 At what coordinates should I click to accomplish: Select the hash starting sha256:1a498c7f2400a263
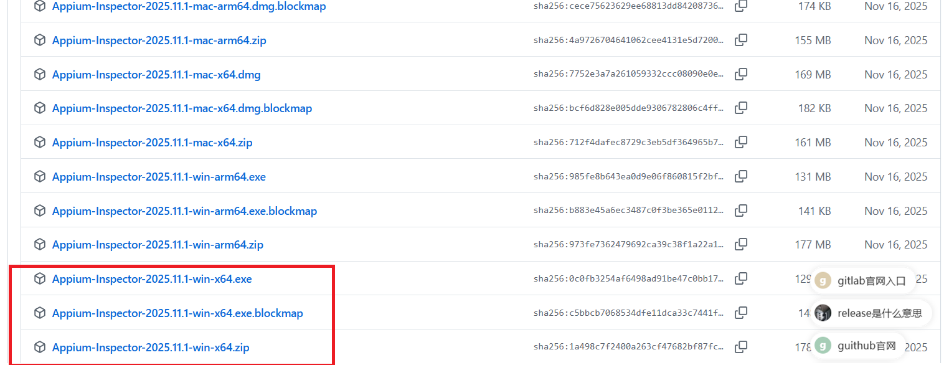[629, 347]
